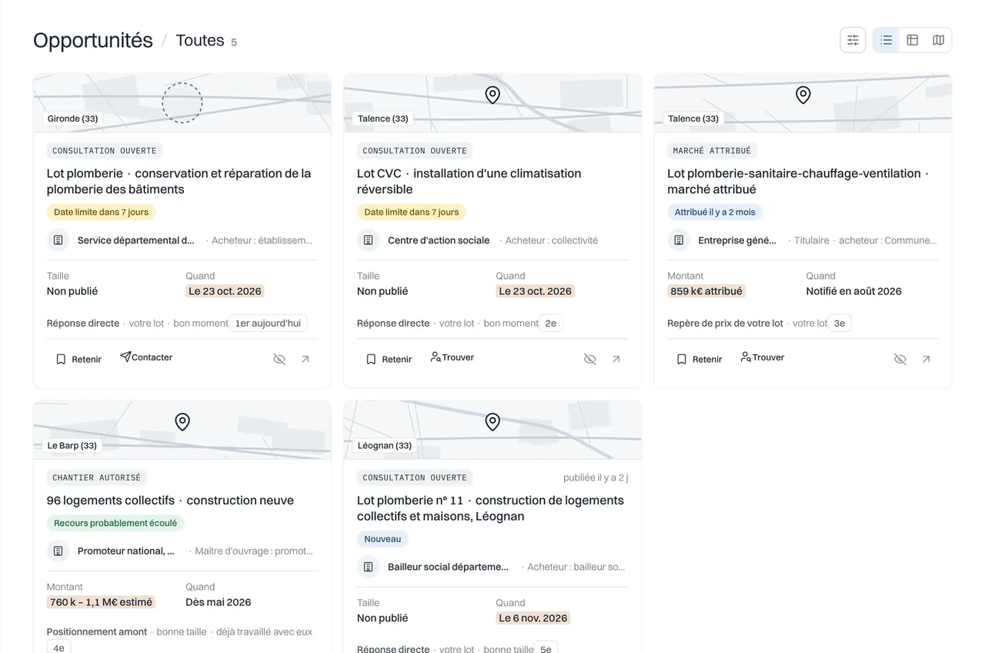Switch to table view
This screenshot has width=985, height=653.
pyautogui.click(x=913, y=40)
